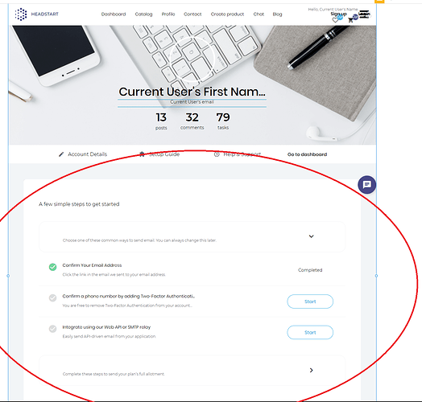The height and width of the screenshot is (402, 422).
Task: Toggle the green Confirm Your Email checkmark
Action: [x=53, y=267]
